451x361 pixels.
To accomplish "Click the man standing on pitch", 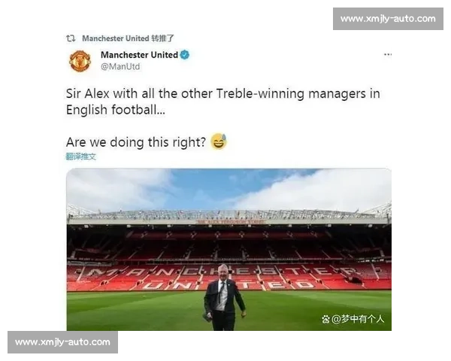I will (x=224, y=297).
